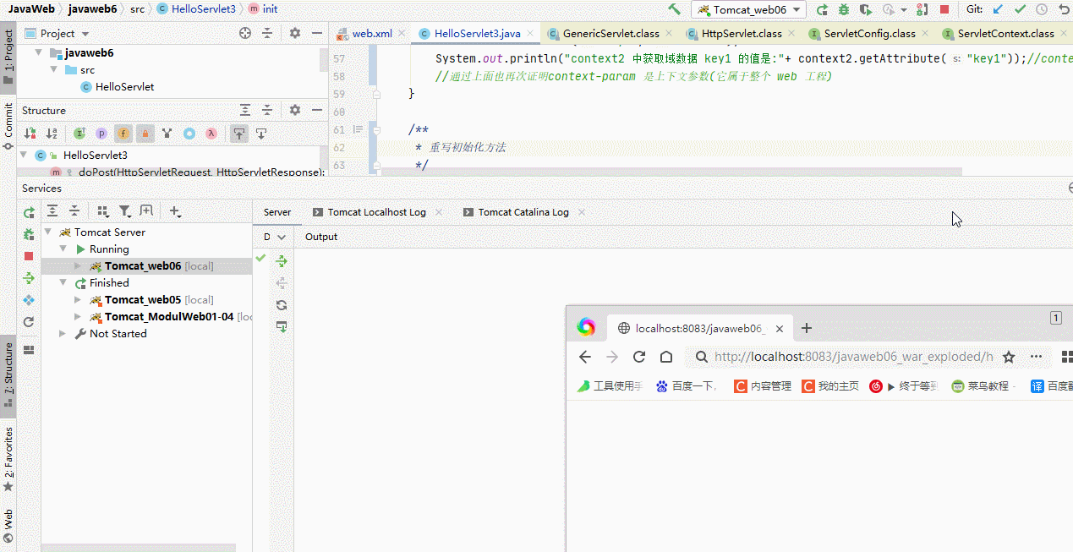The image size is (1073, 552).
Task: Stop the running configuration red square
Action: [944, 9]
